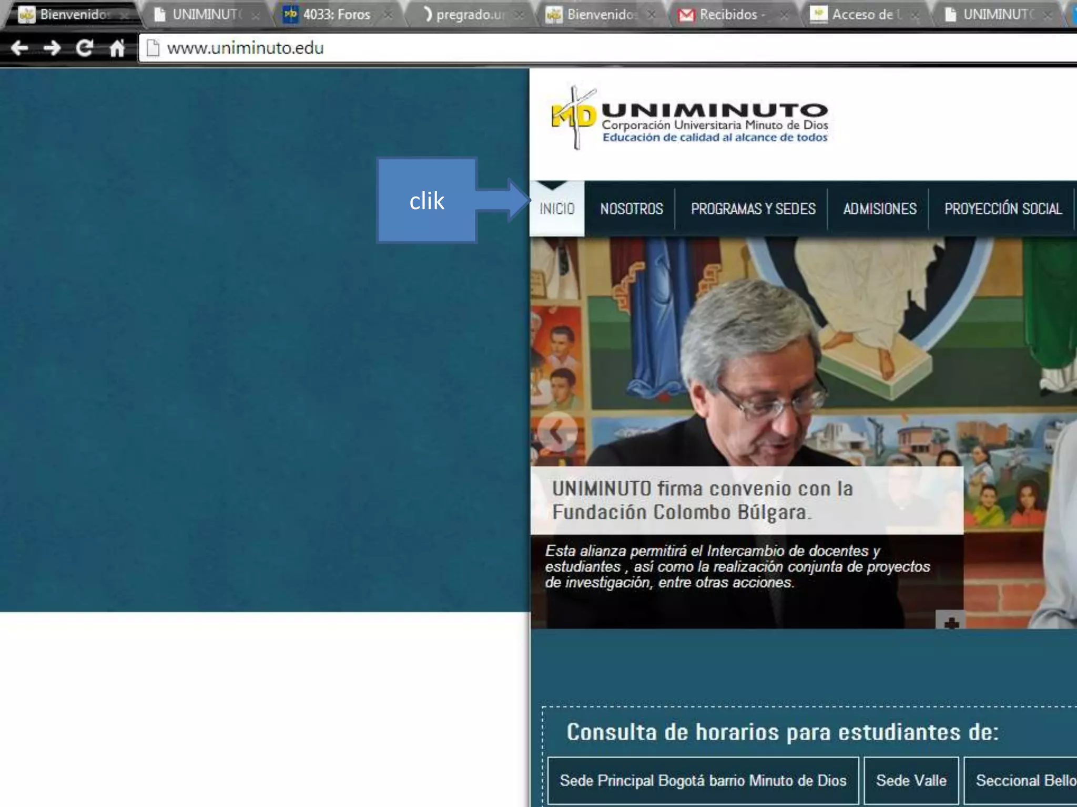This screenshot has height=807, width=1077.
Task: Open PROGRAMAS Y SEDES menu
Action: (753, 209)
